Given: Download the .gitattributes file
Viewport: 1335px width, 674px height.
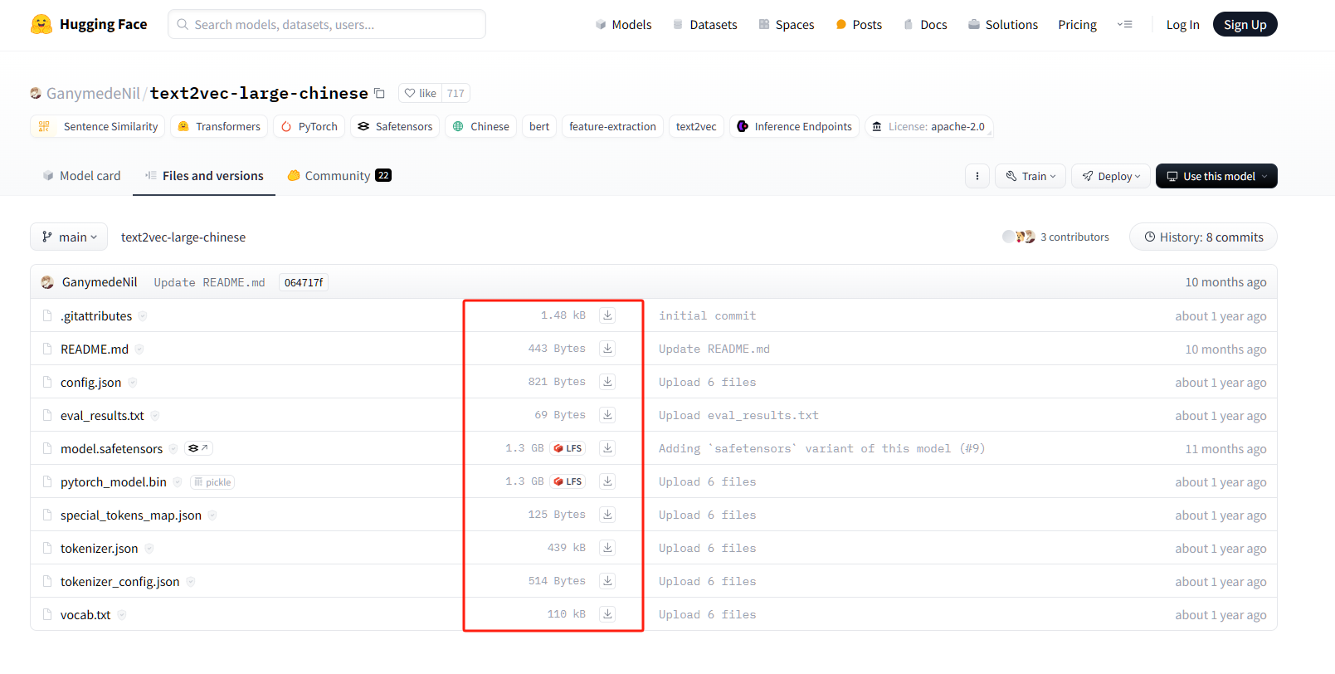Looking at the screenshot, I should pyautogui.click(x=607, y=315).
